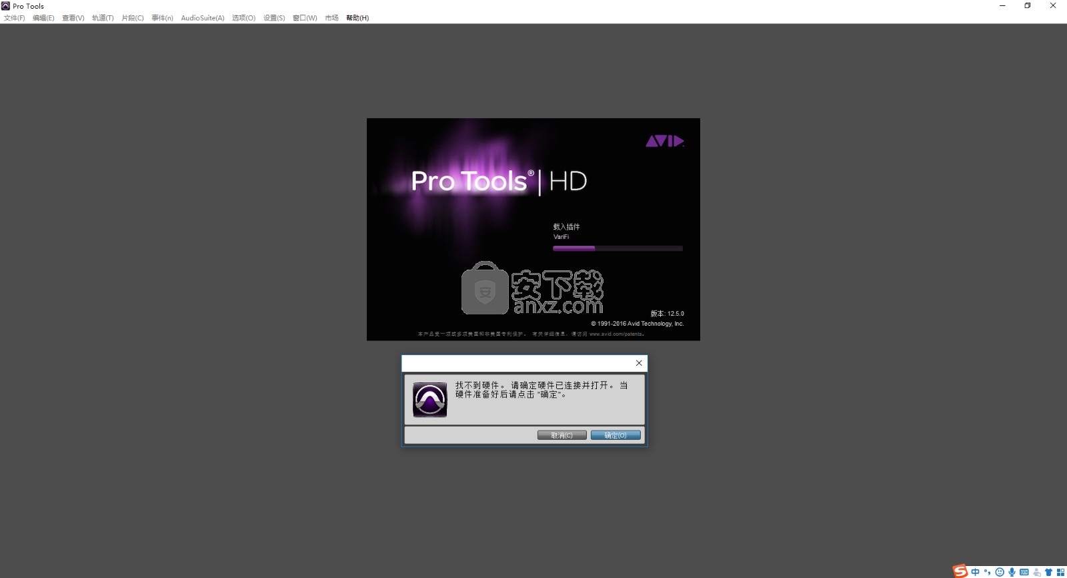
Task: Restore down the Pro Tools window
Action: [x=1028, y=5]
